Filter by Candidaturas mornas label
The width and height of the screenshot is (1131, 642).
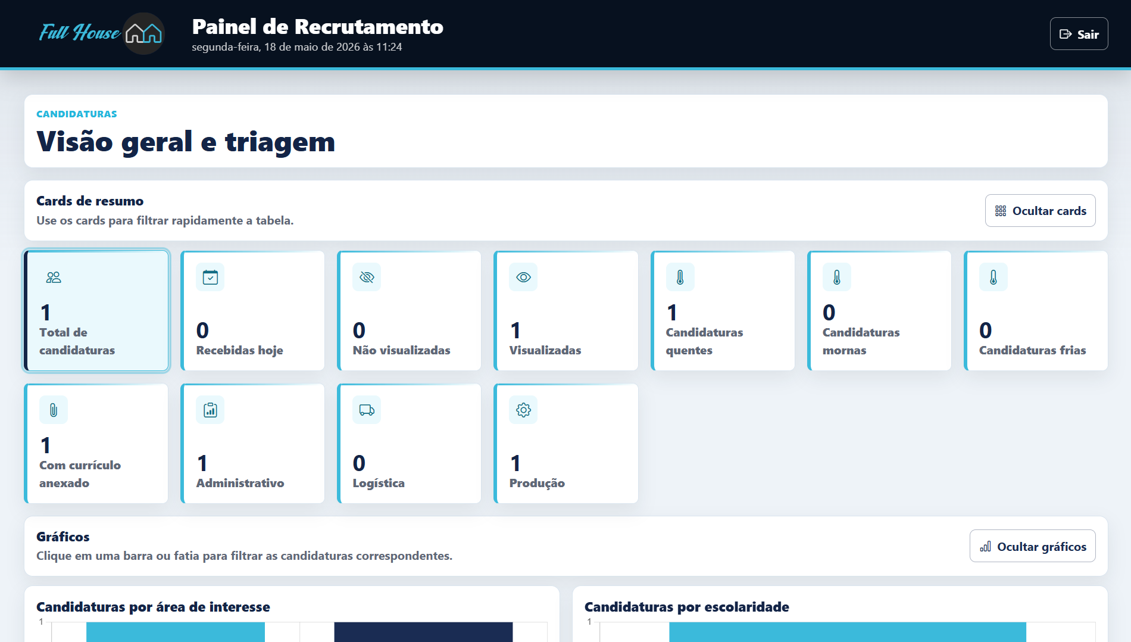(861, 341)
